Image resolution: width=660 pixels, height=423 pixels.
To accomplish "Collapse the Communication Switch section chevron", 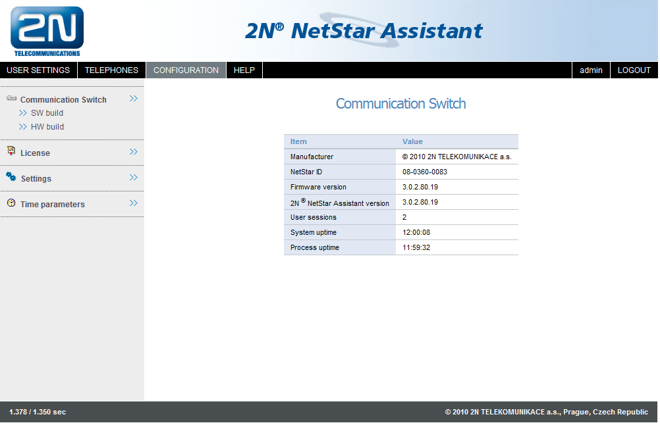I will click(x=134, y=99).
